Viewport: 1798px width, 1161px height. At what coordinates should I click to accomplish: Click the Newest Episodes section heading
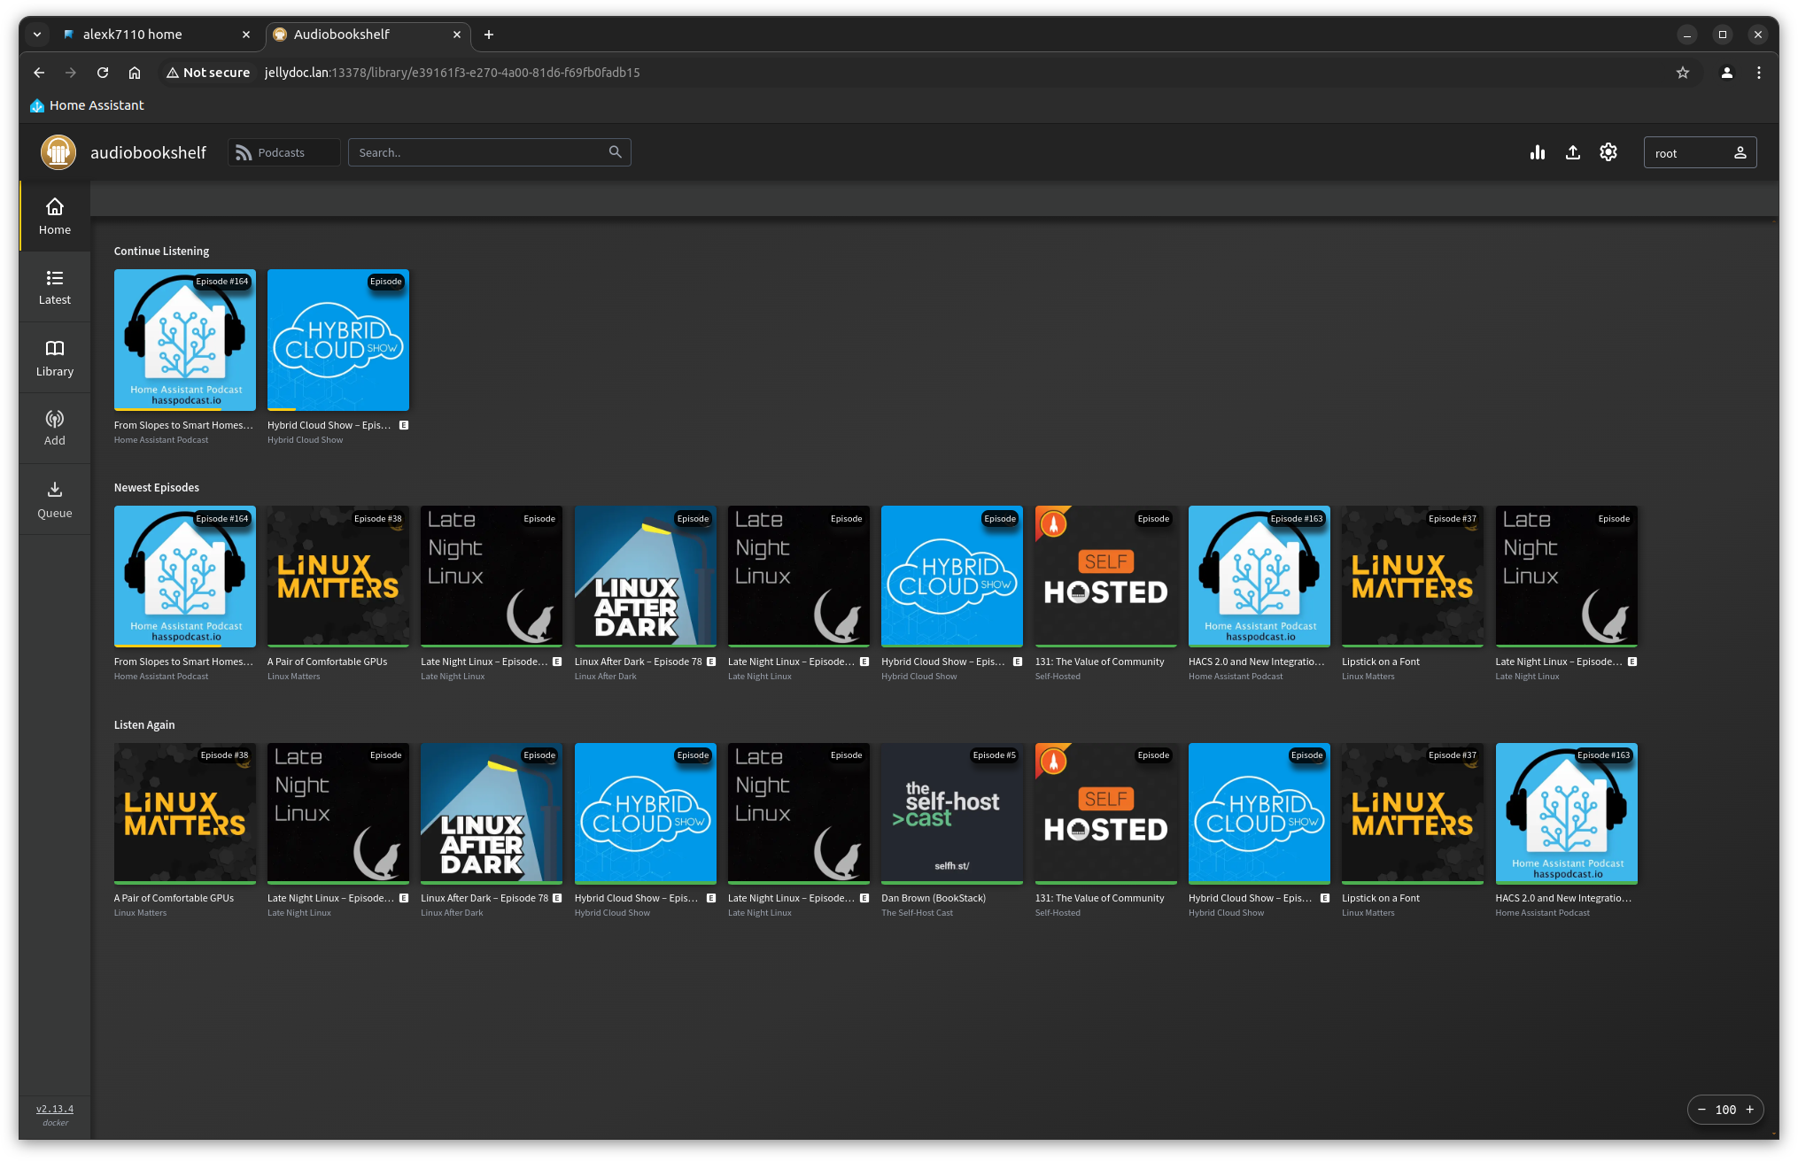157,488
